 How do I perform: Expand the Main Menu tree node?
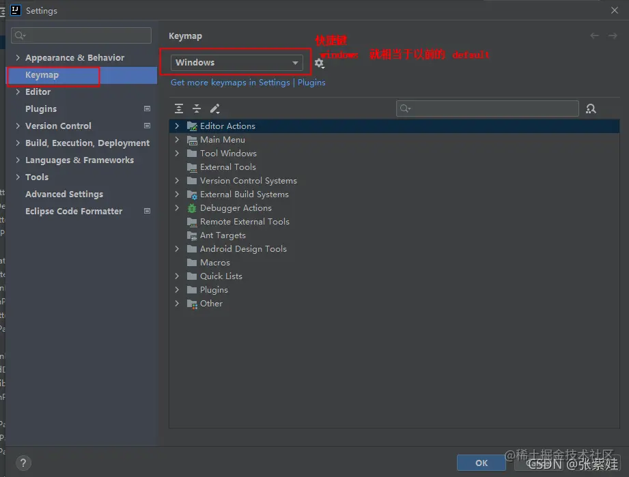point(177,139)
